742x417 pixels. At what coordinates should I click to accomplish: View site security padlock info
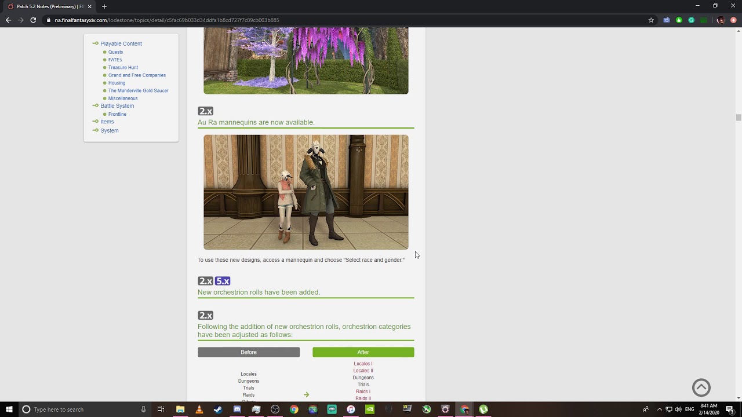(49, 20)
